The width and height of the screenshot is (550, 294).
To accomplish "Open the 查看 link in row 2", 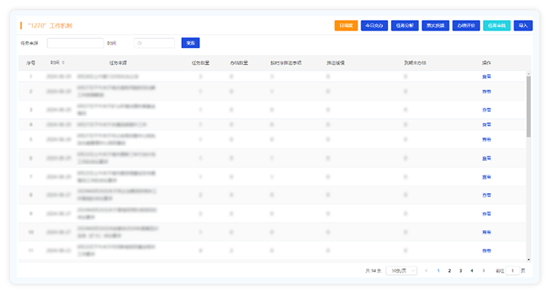I will pos(487,92).
